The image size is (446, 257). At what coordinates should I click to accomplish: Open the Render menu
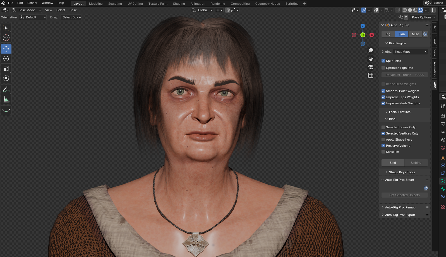(x=32, y=3)
